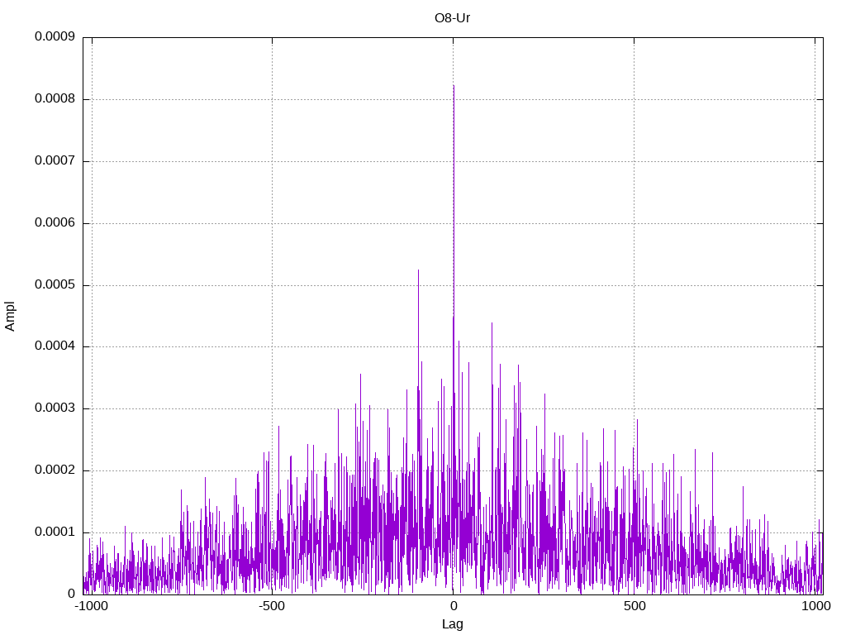Select the 0.0006 Y-axis tick label
Viewport: 846px width, 635px height.
[x=55, y=222]
